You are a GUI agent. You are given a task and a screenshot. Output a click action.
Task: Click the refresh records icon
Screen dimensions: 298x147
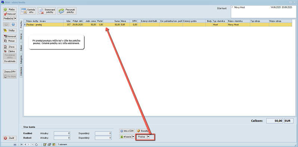(x=37, y=145)
